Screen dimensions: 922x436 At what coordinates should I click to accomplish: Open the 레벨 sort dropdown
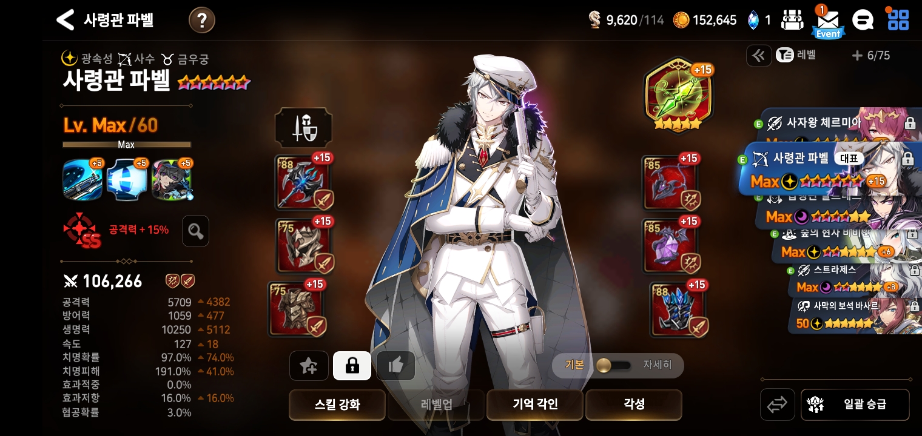click(796, 56)
